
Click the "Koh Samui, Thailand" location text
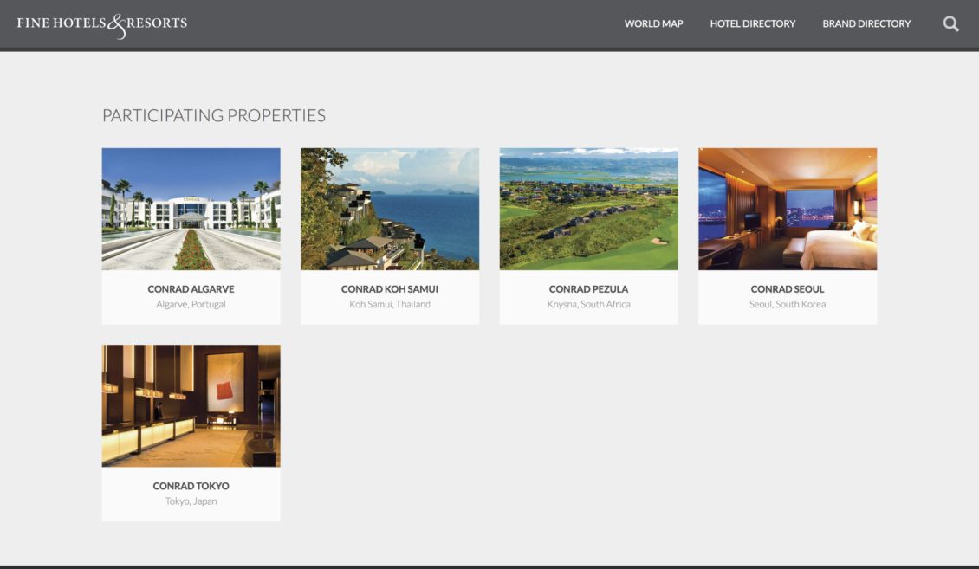(x=390, y=305)
